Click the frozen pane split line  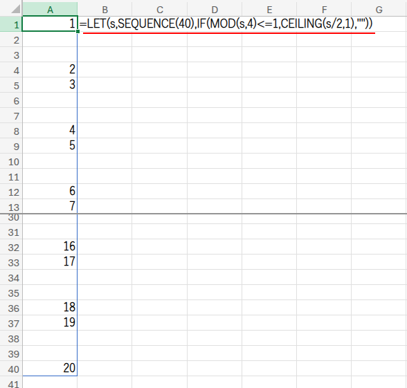203,214
